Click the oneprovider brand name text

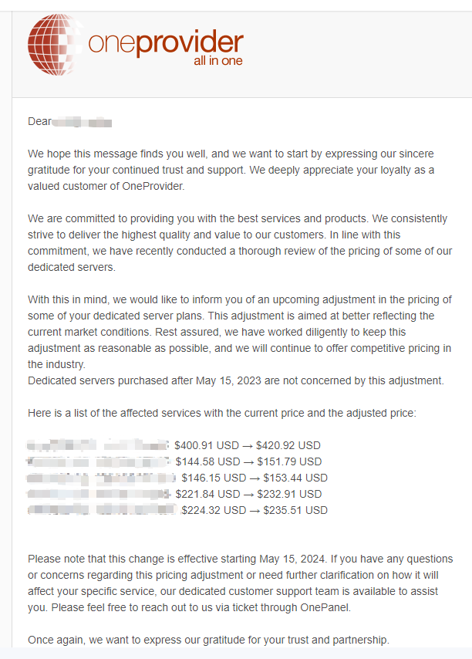click(x=166, y=42)
